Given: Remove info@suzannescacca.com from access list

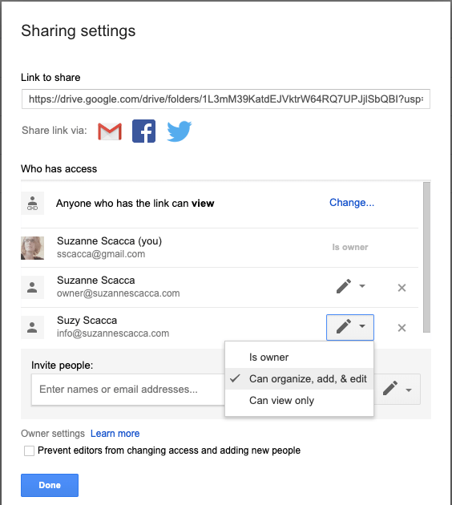Looking at the screenshot, I should tap(402, 328).
